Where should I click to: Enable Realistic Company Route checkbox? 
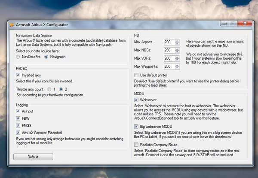pos(136,145)
